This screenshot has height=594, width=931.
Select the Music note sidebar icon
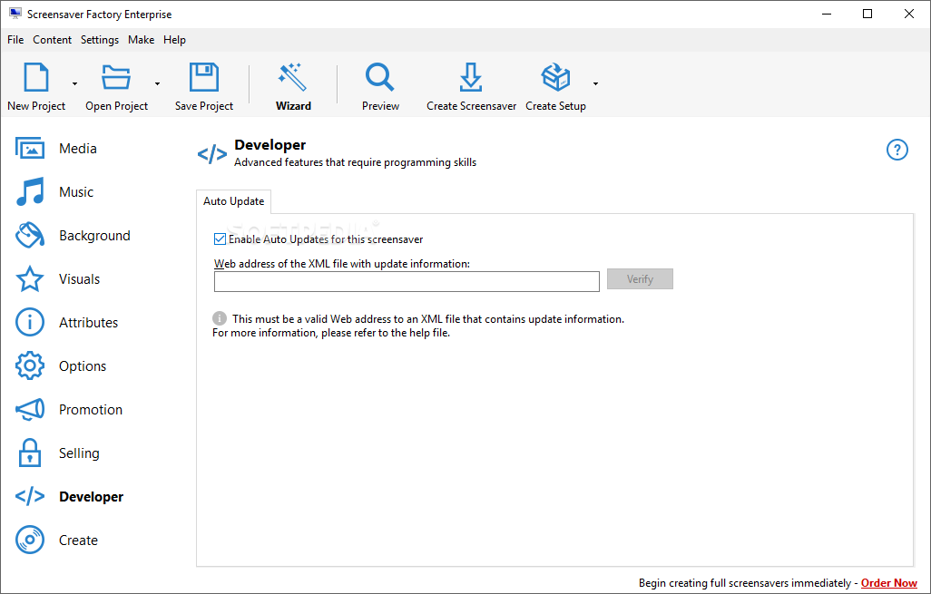click(x=30, y=191)
